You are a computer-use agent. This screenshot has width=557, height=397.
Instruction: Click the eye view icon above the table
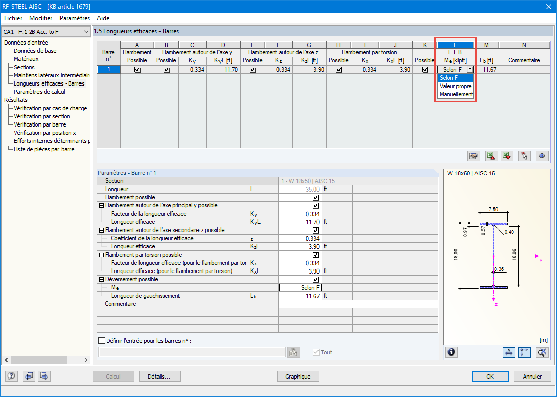pyautogui.click(x=542, y=156)
